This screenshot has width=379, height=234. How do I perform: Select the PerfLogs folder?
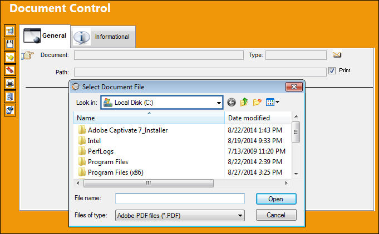pos(96,151)
